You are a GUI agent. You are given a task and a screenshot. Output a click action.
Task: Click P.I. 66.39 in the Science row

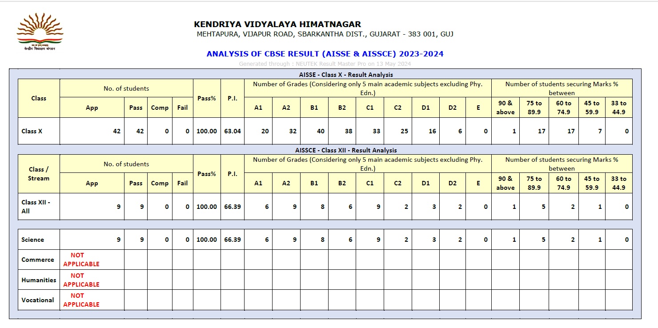tap(233, 240)
